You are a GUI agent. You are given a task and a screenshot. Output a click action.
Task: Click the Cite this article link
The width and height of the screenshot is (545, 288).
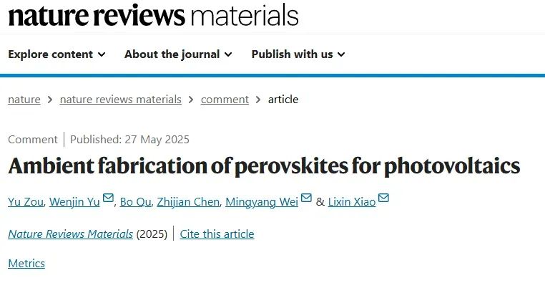coord(217,234)
